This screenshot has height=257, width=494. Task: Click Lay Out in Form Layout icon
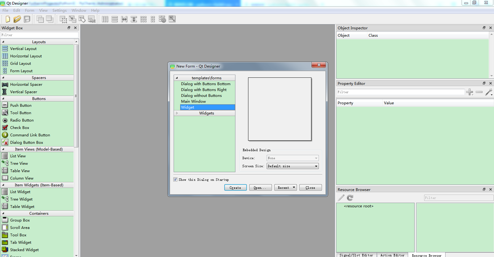tap(153, 19)
